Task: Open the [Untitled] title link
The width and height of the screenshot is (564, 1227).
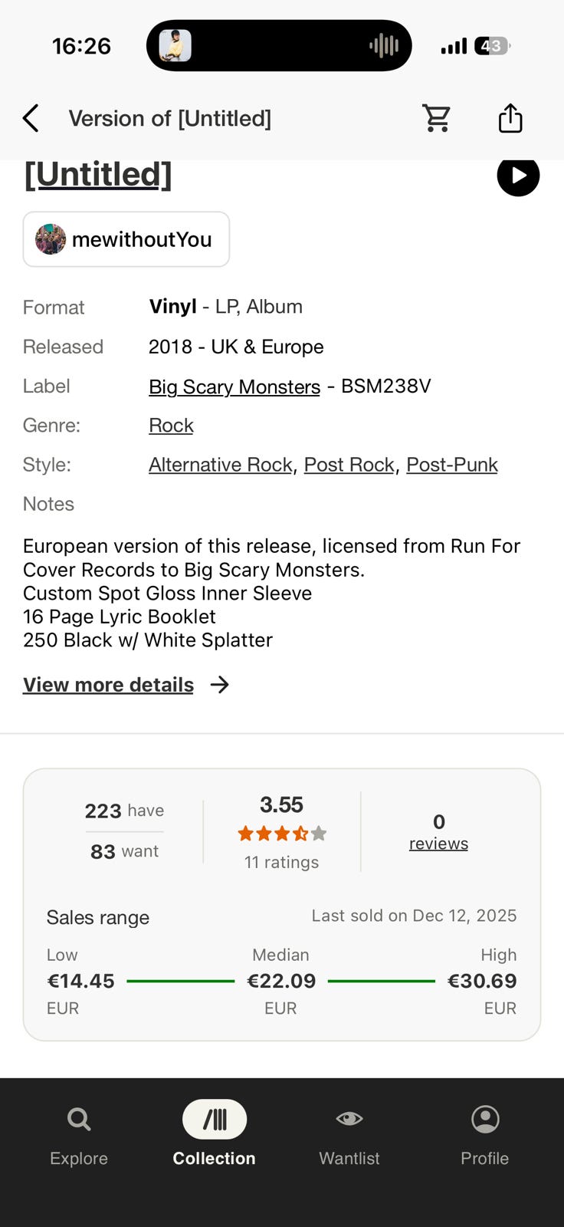Action: 98,175
